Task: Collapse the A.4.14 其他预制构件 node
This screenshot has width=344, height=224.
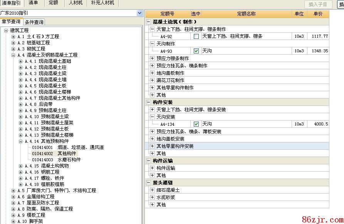Action: (x=21, y=141)
